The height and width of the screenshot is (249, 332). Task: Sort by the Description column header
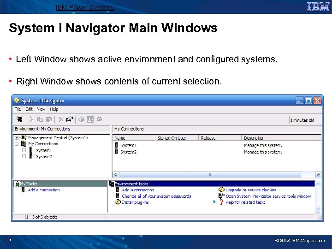coord(282,138)
